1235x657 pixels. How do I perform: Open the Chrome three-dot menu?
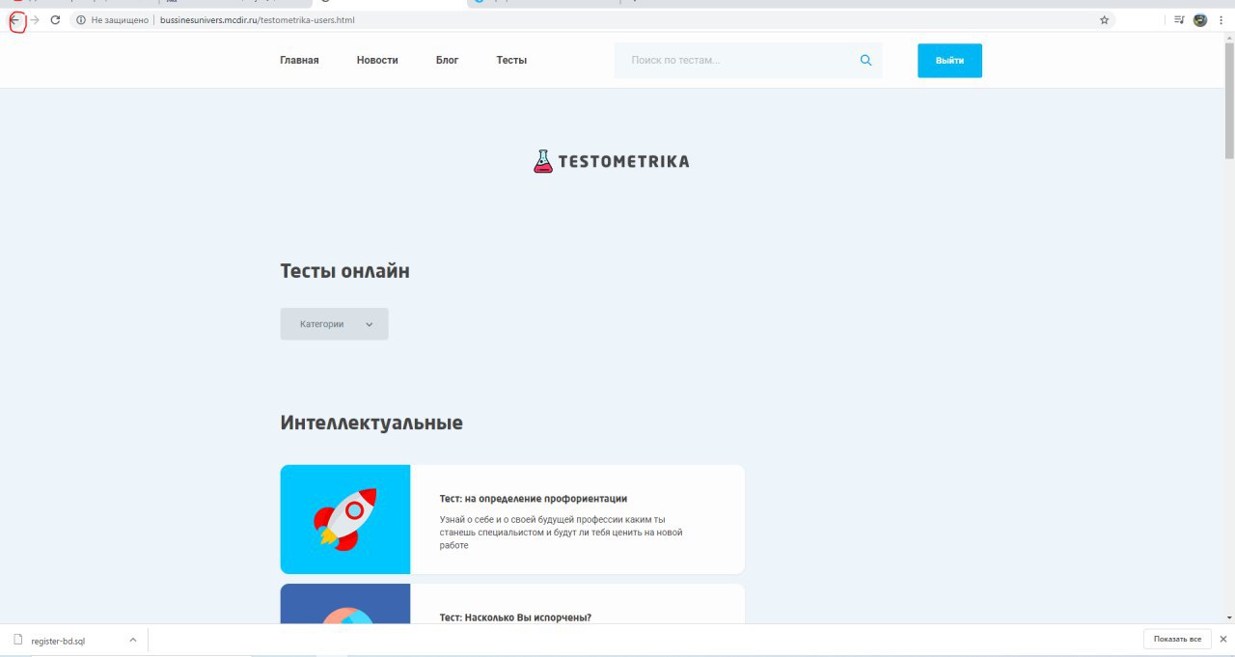1221,19
